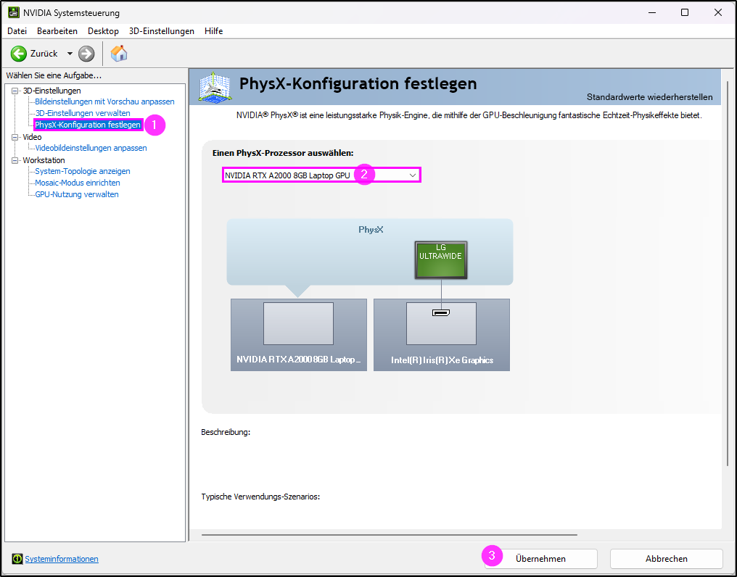Click the Übernehmen button
This screenshot has width=737, height=577.
click(x=540, y=559)
